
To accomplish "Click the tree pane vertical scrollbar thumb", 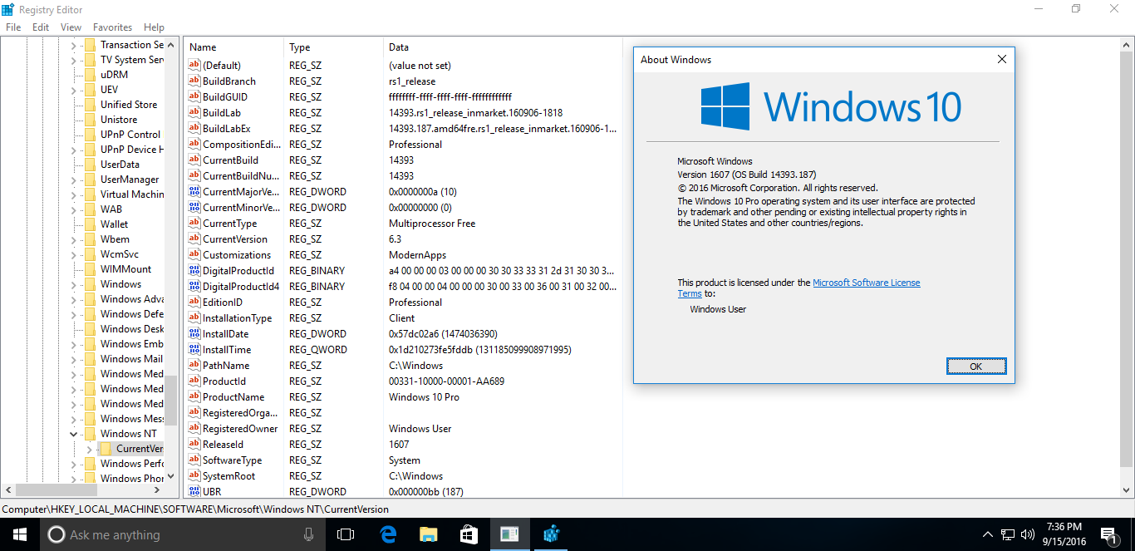I will [171, 399].
